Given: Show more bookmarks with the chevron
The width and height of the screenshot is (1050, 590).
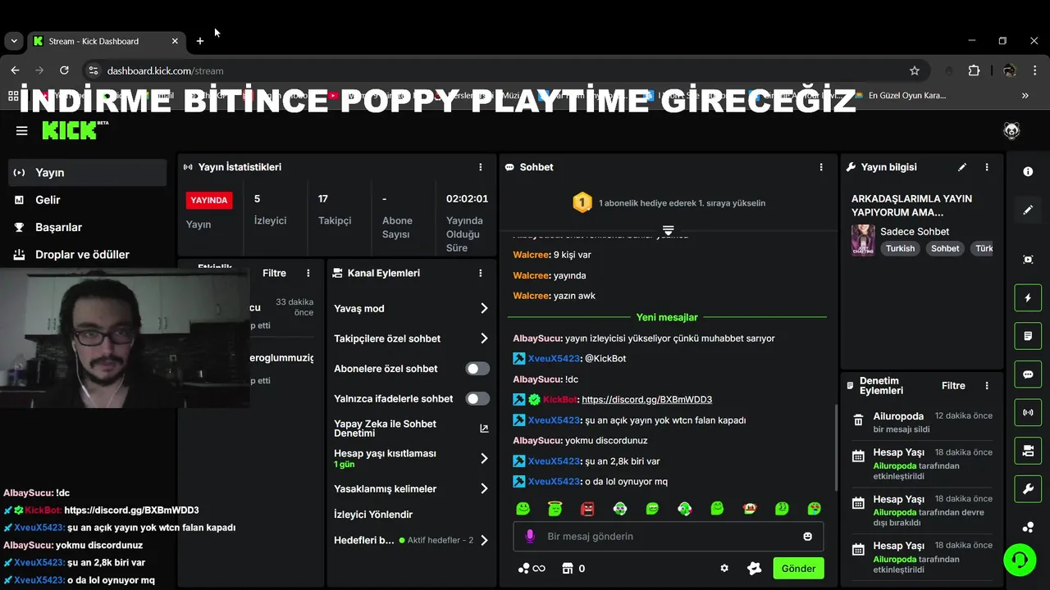Looking at the screenshot, I should pyautogui.click(x=1025, y=96).
